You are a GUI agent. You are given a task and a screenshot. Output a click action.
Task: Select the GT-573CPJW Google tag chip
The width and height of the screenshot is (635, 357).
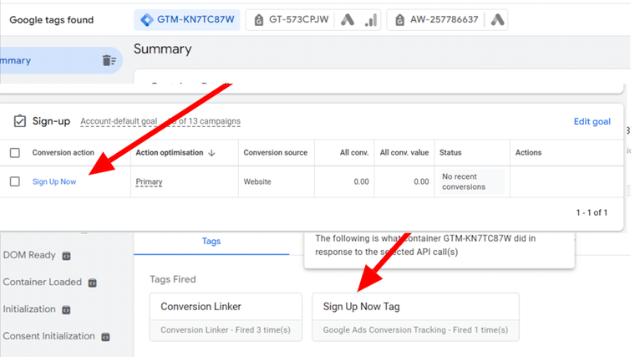click(x=313, y=19)
